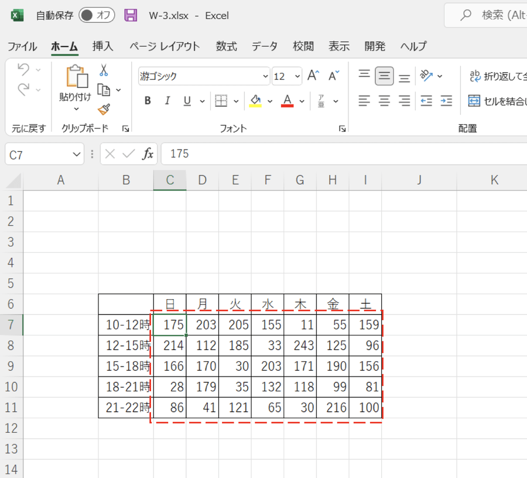
Task: Click the insert function fx icon
Action: pyautogui.click(x=148, y=154)
